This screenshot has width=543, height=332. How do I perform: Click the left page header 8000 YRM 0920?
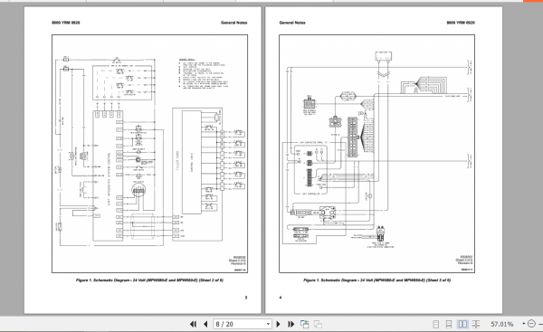click(66, 23)
